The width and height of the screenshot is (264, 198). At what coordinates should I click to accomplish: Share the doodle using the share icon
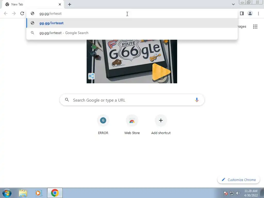(x=91, y=76)
